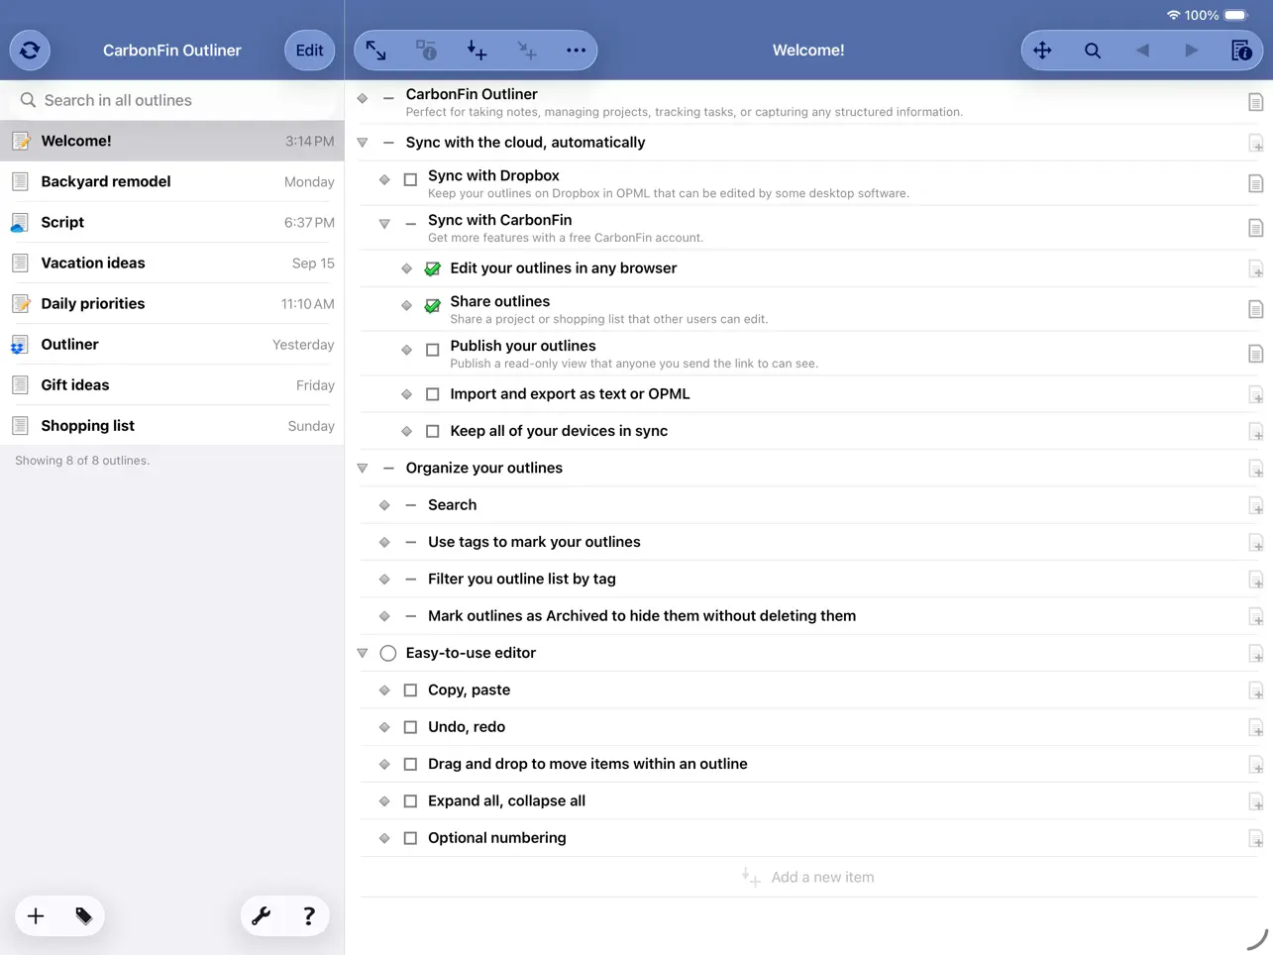
Task: Open settings via the wrench icon
Action: coord(262,915)
